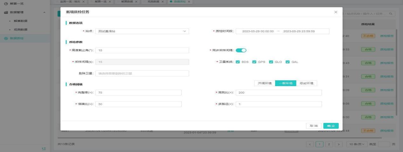Image resolution: width=403 pixels, height=152 pixels.
Task: Click the 确定 button
Action: (331, 126)
